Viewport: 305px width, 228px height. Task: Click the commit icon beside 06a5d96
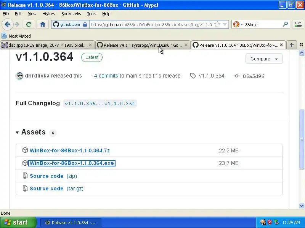pyautogui.click(x=236, y=76)
